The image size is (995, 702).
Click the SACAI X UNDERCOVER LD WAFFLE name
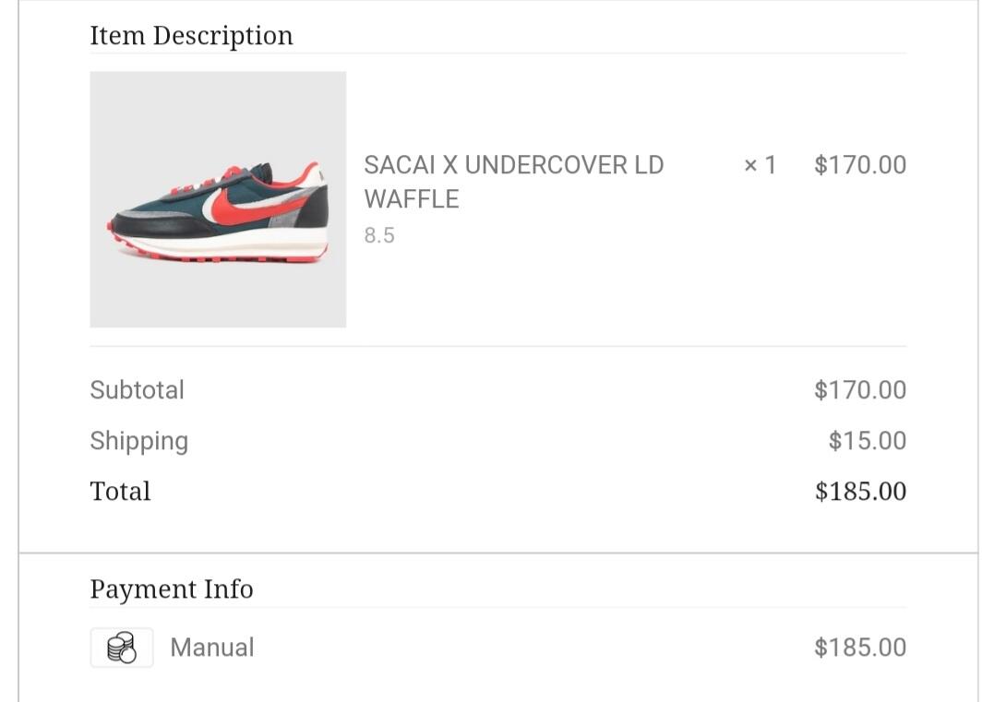tap(513, 182)
